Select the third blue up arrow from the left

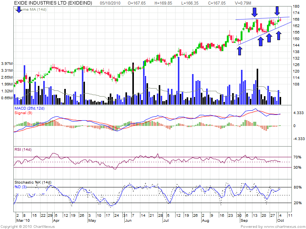[x=269, y=37]
